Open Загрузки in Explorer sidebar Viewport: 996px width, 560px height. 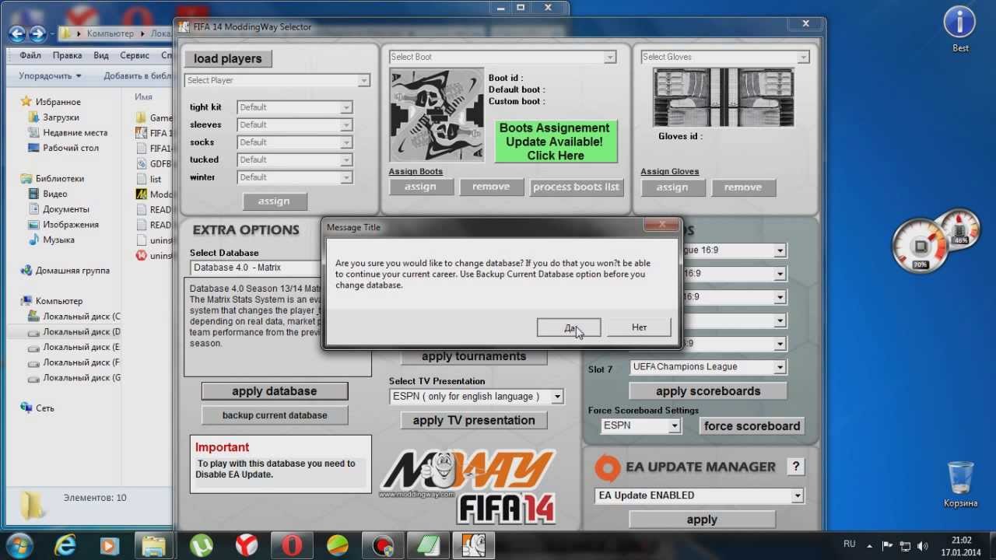pyautogui.click(x=61, y=117)
